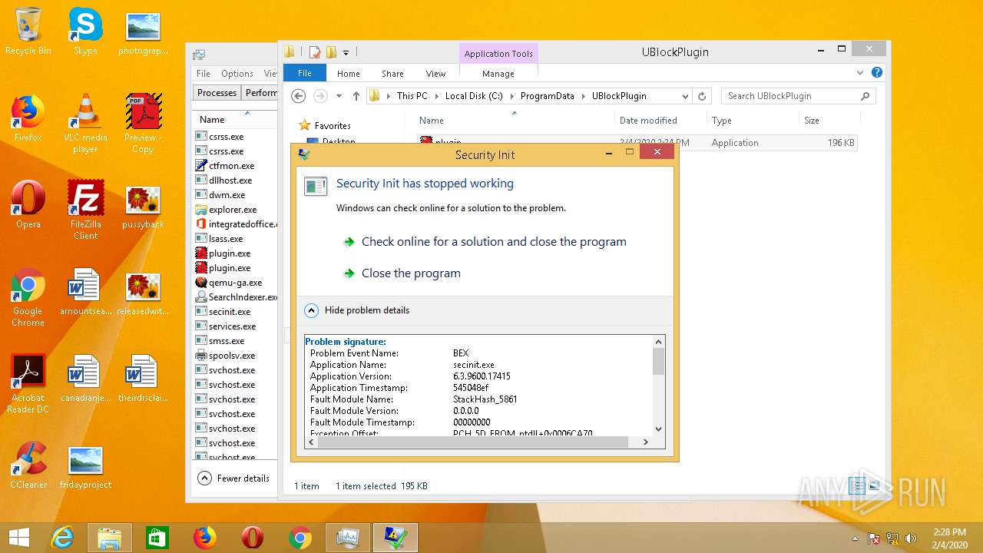The width and height of the screenshot is (983, 553).
Task: Open the theirdisclai Word document
Action: [143, 379]
